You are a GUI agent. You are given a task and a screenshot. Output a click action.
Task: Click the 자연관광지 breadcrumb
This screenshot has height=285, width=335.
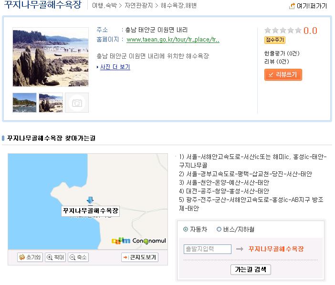click(x=139, y=6)
